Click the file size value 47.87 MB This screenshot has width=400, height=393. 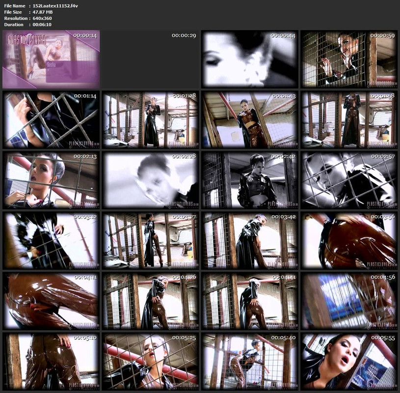[43, 12]
